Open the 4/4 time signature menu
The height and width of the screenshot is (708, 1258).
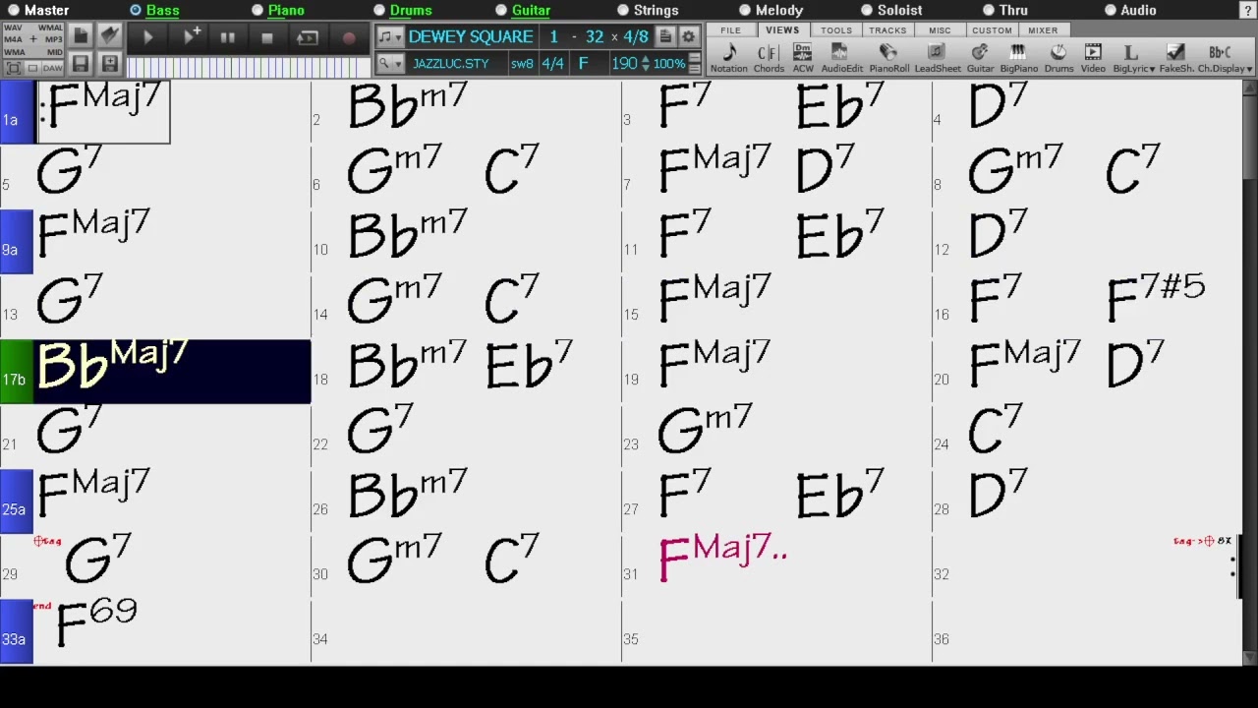(553, 63)
